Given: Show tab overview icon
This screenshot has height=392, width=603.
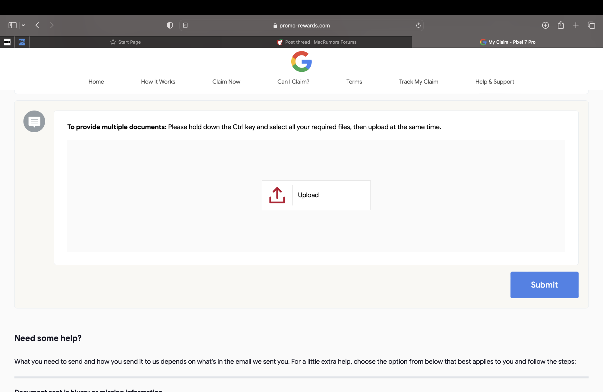Looking at the screenshot, I should (591, 25).
